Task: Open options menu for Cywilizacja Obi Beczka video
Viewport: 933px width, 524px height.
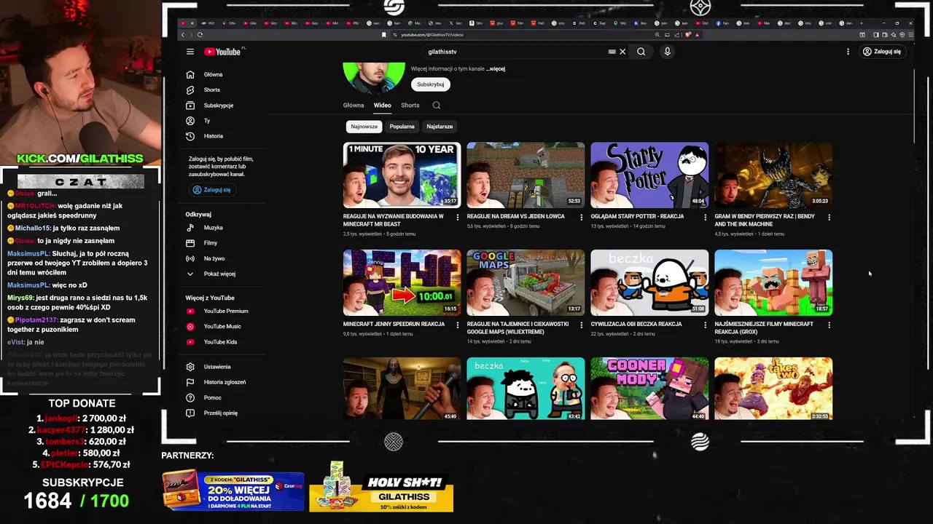Action: (705, 325)
